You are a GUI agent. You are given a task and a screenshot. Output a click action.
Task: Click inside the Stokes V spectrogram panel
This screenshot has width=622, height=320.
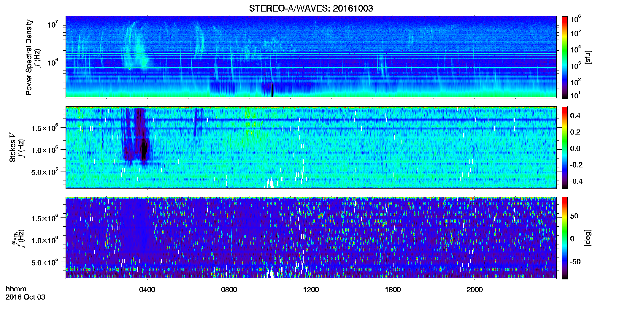pos(311,148)
